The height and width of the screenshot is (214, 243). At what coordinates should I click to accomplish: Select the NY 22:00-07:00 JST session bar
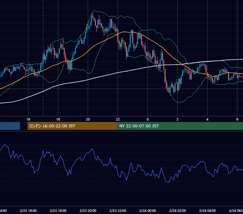(180, 126)
